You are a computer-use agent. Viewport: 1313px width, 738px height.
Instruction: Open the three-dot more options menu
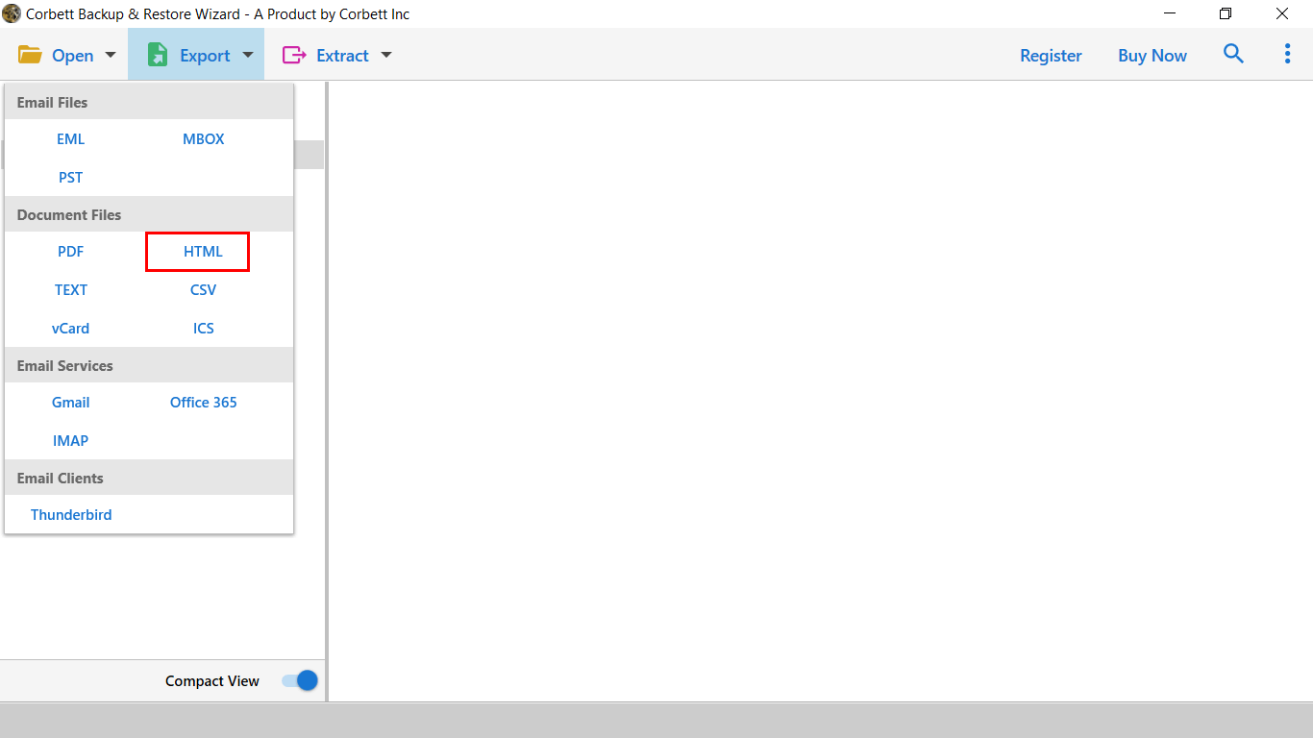pyautogui.click(x=1287, y=54)
